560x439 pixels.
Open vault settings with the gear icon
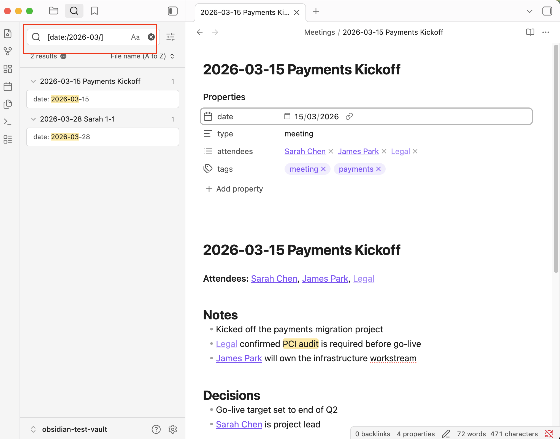pyautogui.click(x=173, y=429)
